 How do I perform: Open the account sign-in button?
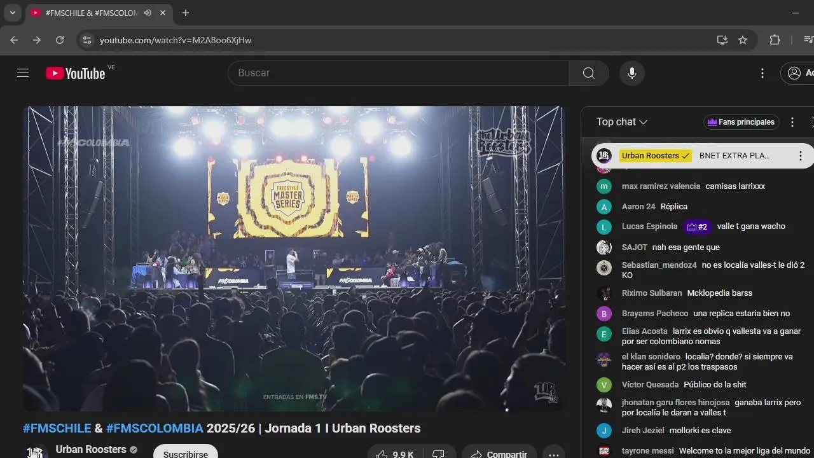[797, 73]
